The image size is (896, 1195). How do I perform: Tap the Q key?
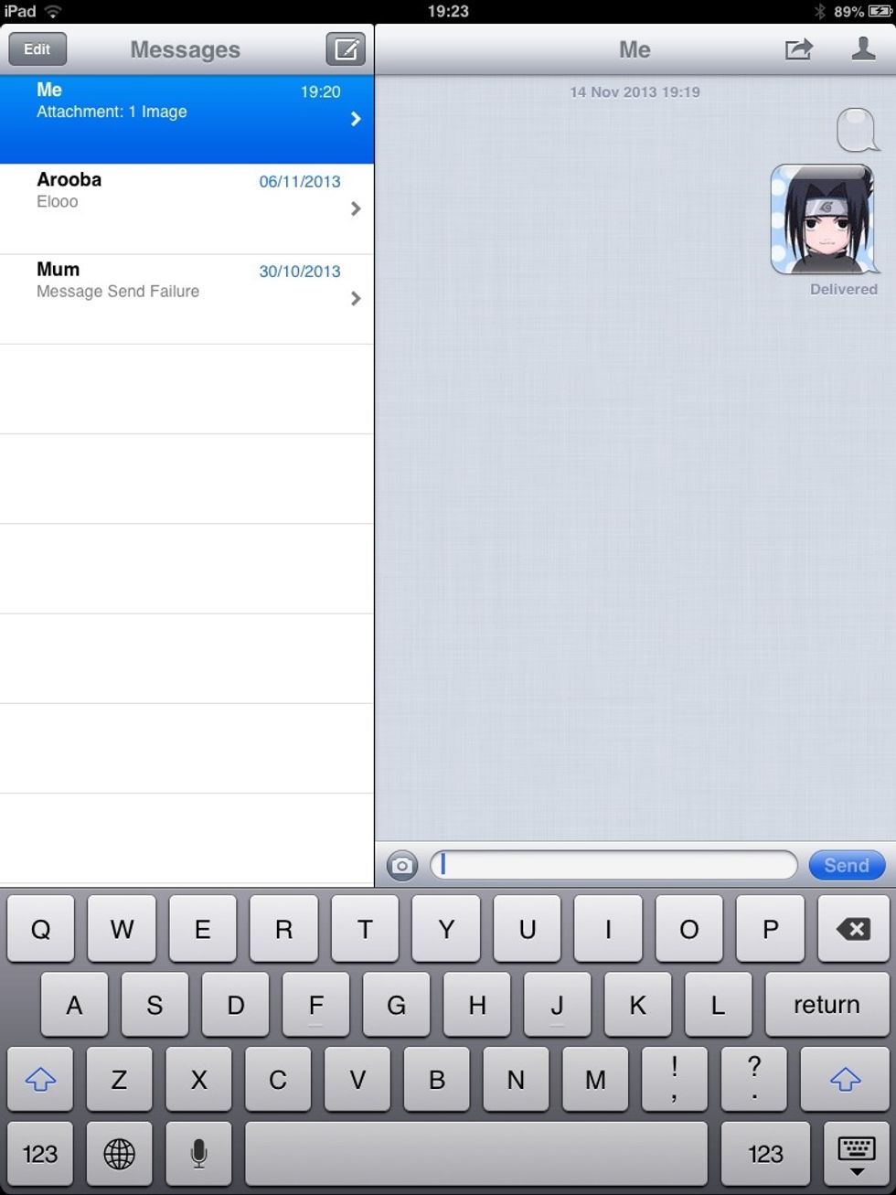point(40,929)
